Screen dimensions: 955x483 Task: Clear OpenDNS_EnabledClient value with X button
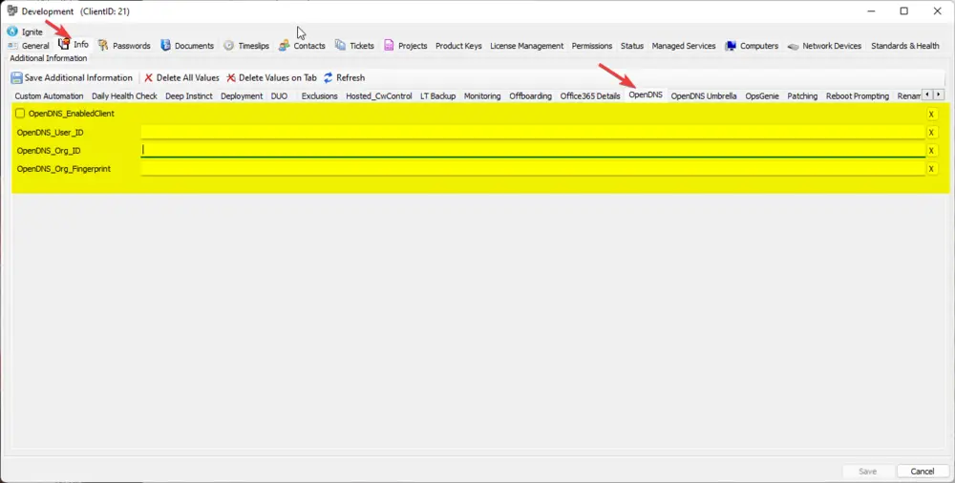coord(931,114)
